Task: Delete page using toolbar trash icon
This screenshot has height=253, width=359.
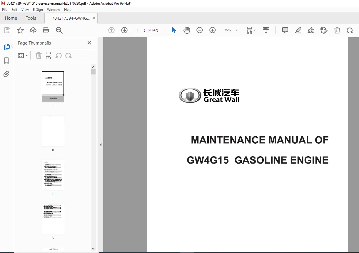Action: 337,30
